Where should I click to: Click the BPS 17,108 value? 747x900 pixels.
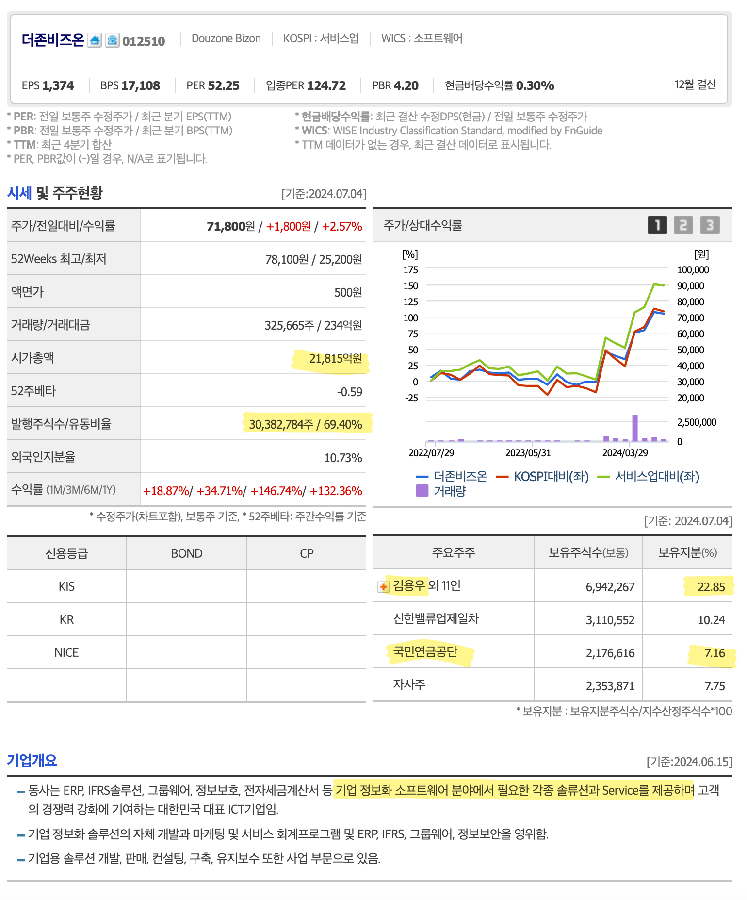(x=130, y=85)
